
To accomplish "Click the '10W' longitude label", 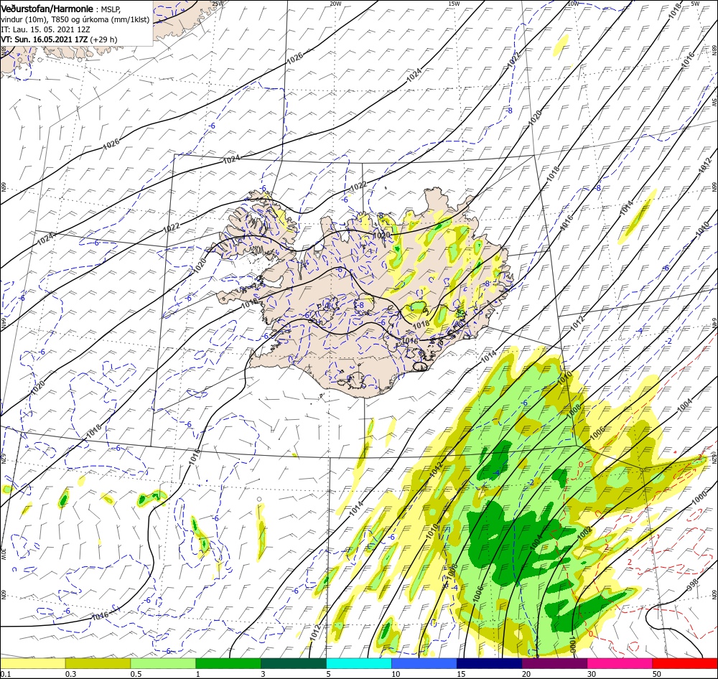I will coord(573,4).
